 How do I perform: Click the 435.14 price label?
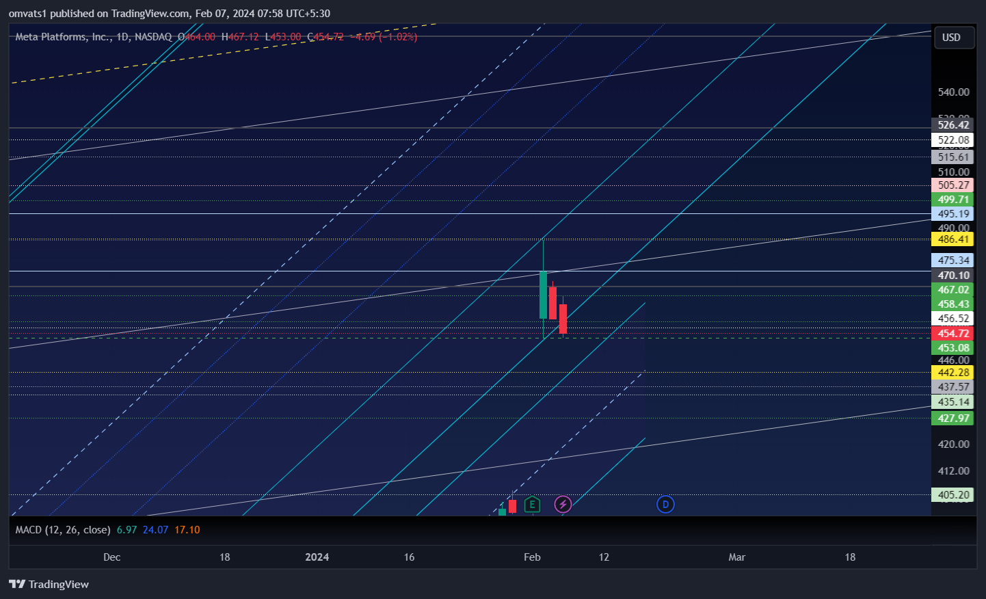point(952,402)
